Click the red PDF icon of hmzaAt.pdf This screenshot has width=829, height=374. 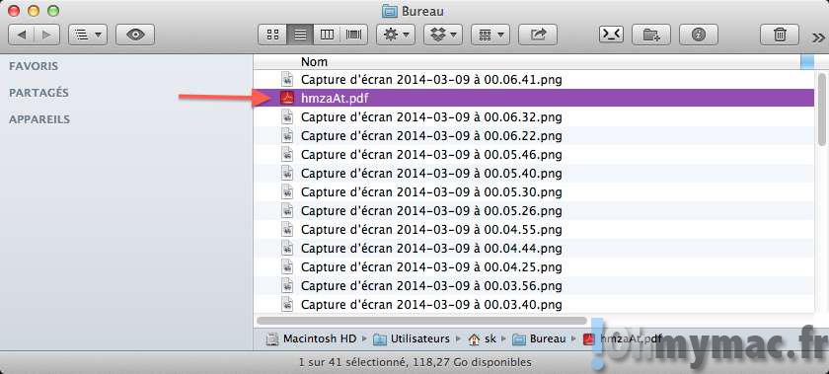(x=287, y=98)
